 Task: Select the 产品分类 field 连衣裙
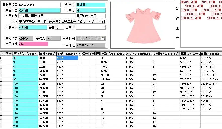40,10
